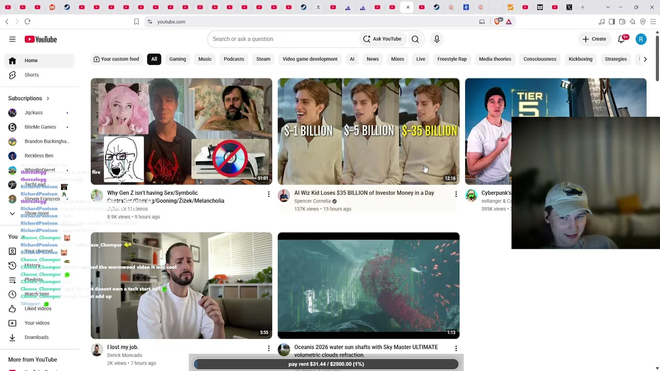Open the notifications bell
The height and width of the screenshot is (371, 660).
point(622,39)
